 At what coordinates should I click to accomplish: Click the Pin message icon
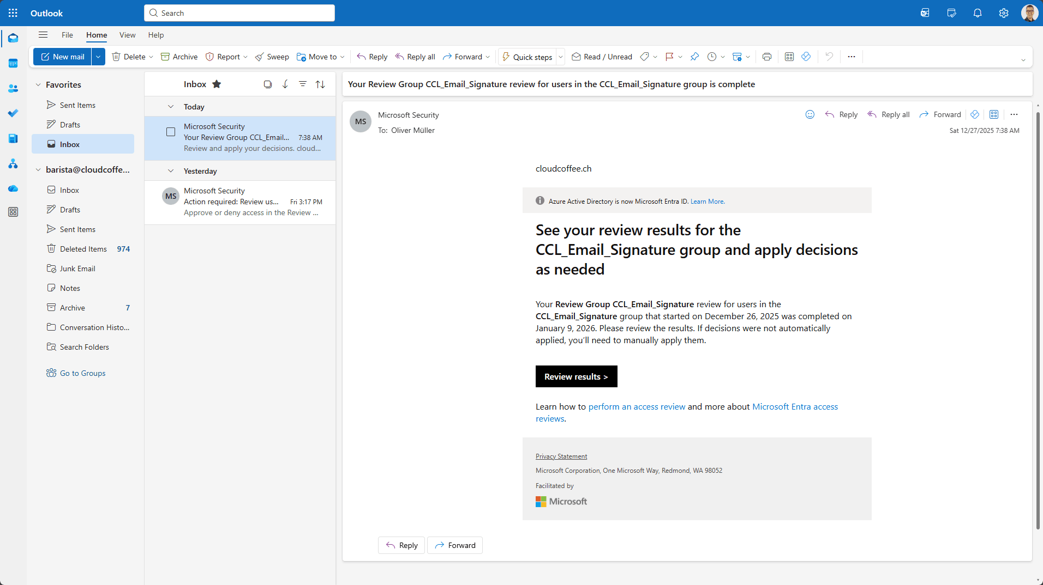[694, 57]
